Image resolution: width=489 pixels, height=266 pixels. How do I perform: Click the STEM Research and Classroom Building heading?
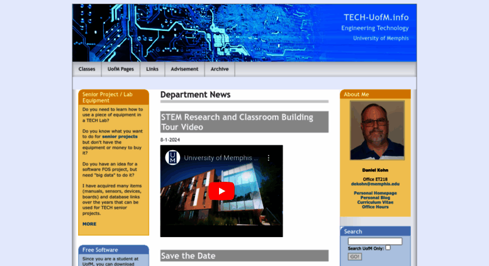[244, 122]
